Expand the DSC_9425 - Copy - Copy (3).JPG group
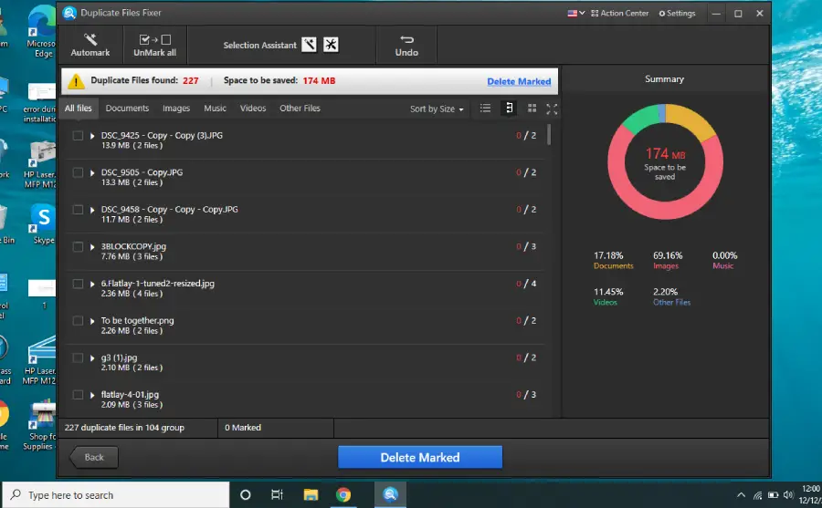 click(x=92, y=136)
